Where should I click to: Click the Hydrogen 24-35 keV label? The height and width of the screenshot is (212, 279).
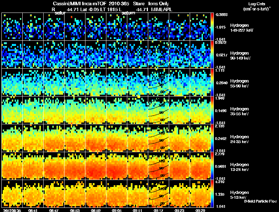point(239,139)
